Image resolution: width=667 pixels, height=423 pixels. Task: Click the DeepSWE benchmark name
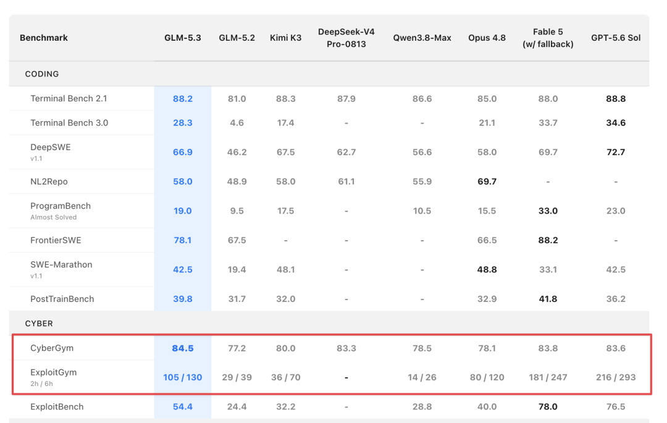pos(50,147)
